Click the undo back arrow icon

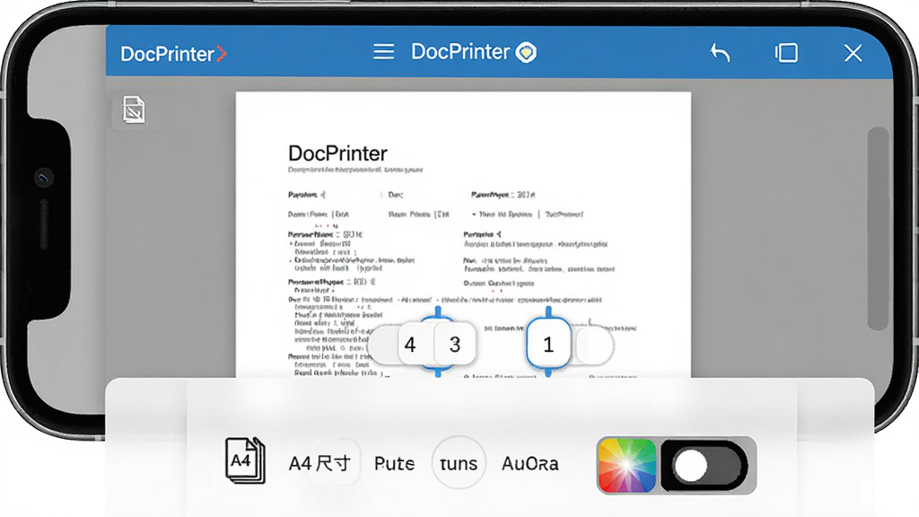tap(720, 53)
